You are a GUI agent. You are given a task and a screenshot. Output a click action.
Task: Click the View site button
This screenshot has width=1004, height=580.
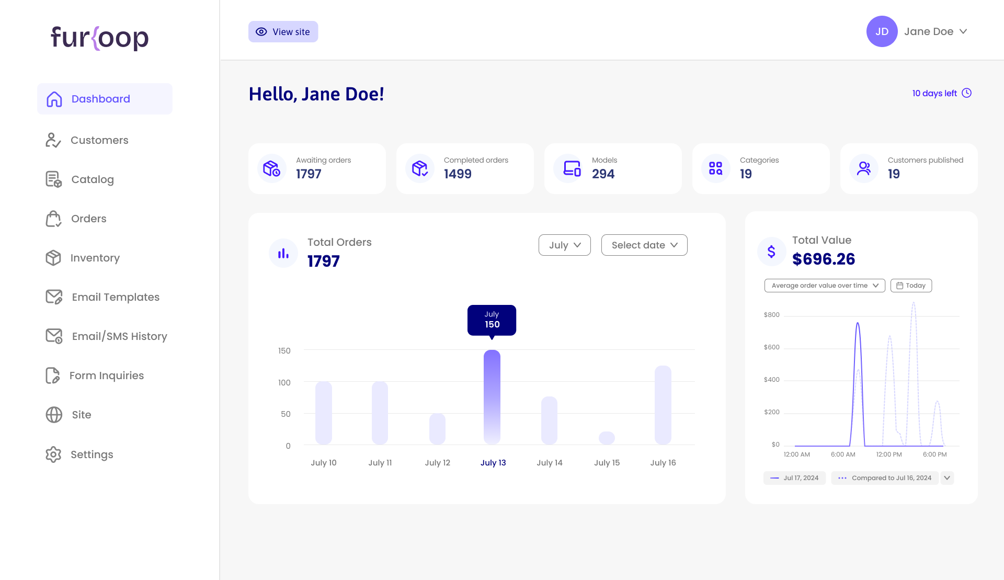(283, 32)
